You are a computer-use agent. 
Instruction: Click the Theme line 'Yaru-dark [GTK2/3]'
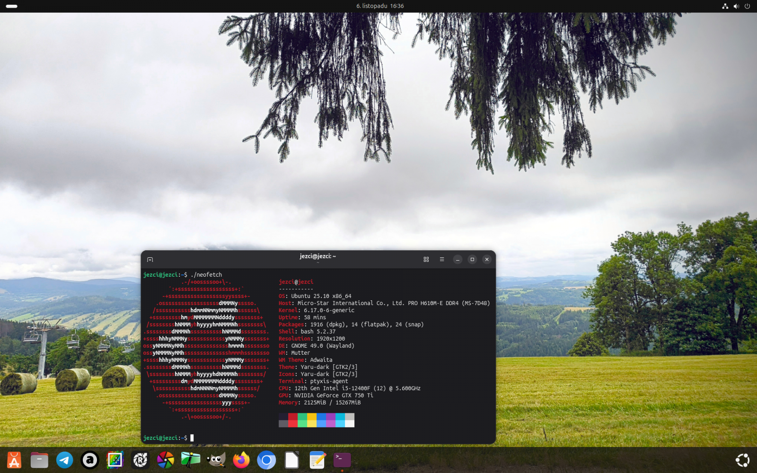(318, 367)
